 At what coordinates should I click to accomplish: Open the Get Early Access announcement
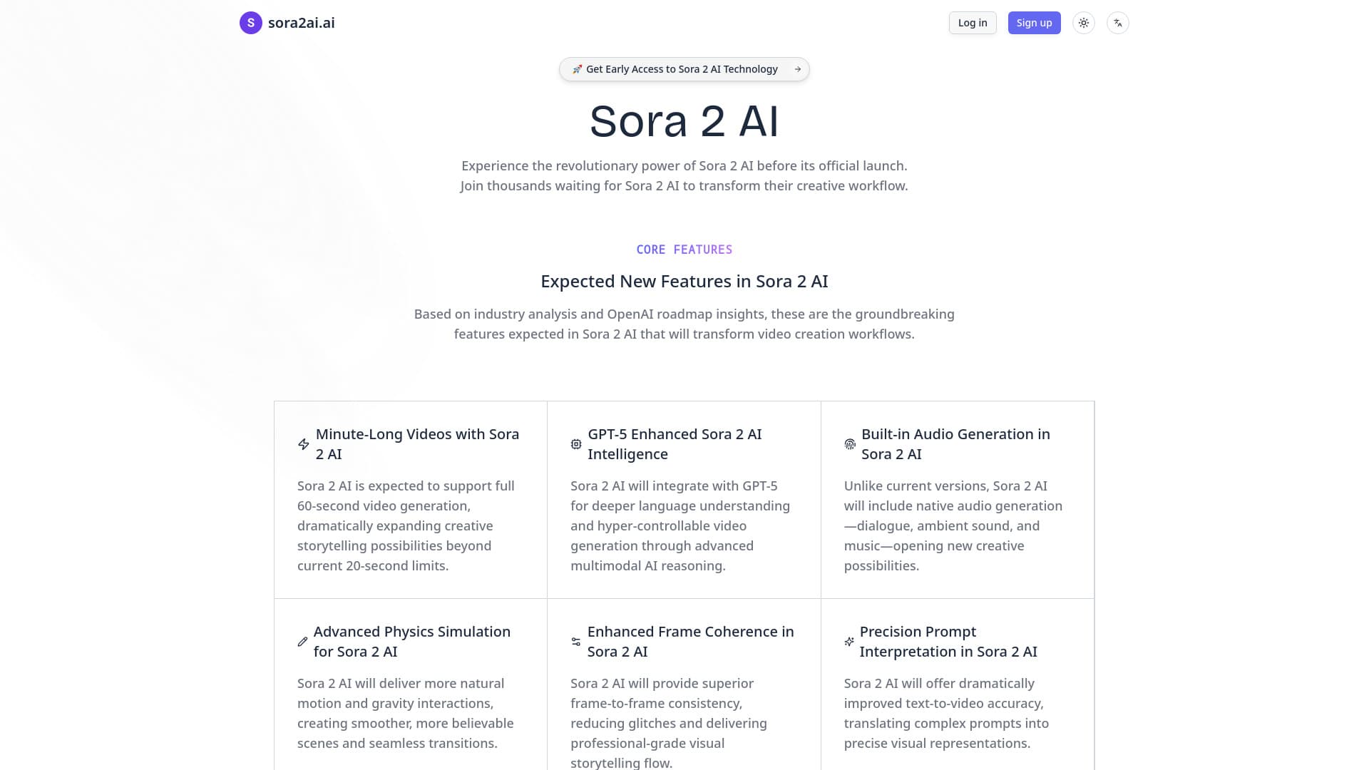coord(683,68)
